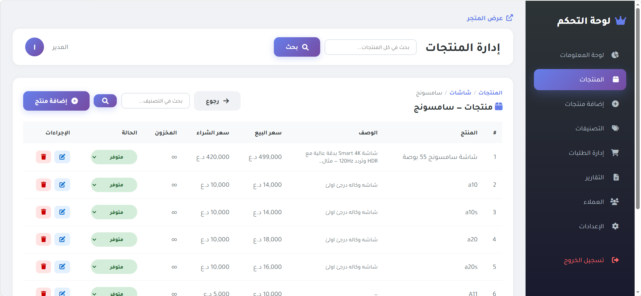The height and width of the screenshot is (296, 641).
Task: Open status dropdown for a20s
Action: coord(114,267)
